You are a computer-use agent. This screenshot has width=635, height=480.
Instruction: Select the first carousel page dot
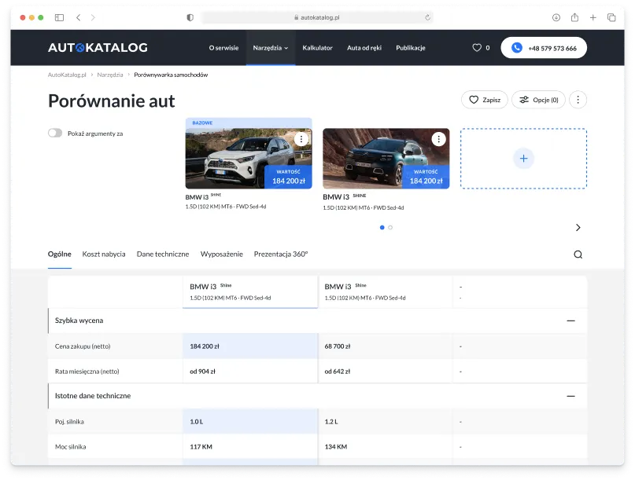pyautogui.click(x=382, y=227)
